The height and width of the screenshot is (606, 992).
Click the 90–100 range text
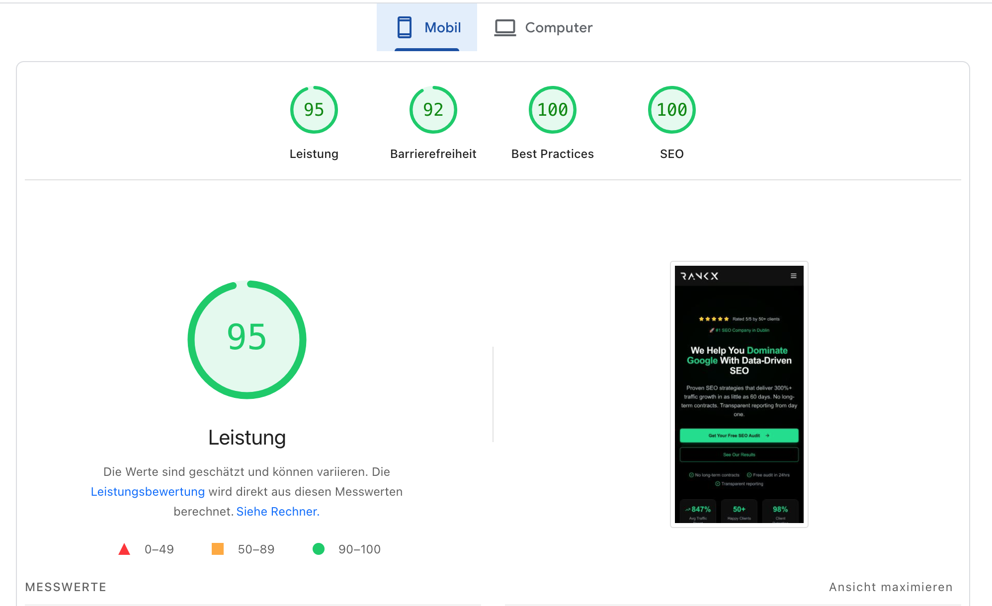359,549
